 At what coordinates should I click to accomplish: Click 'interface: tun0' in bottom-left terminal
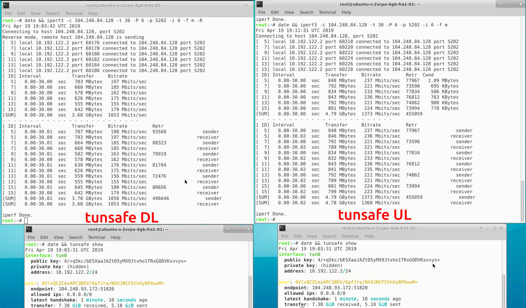tap(46, 255)
